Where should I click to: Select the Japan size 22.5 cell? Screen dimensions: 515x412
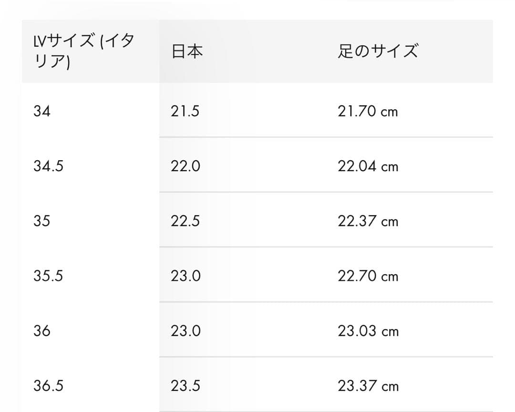point(185,221)
